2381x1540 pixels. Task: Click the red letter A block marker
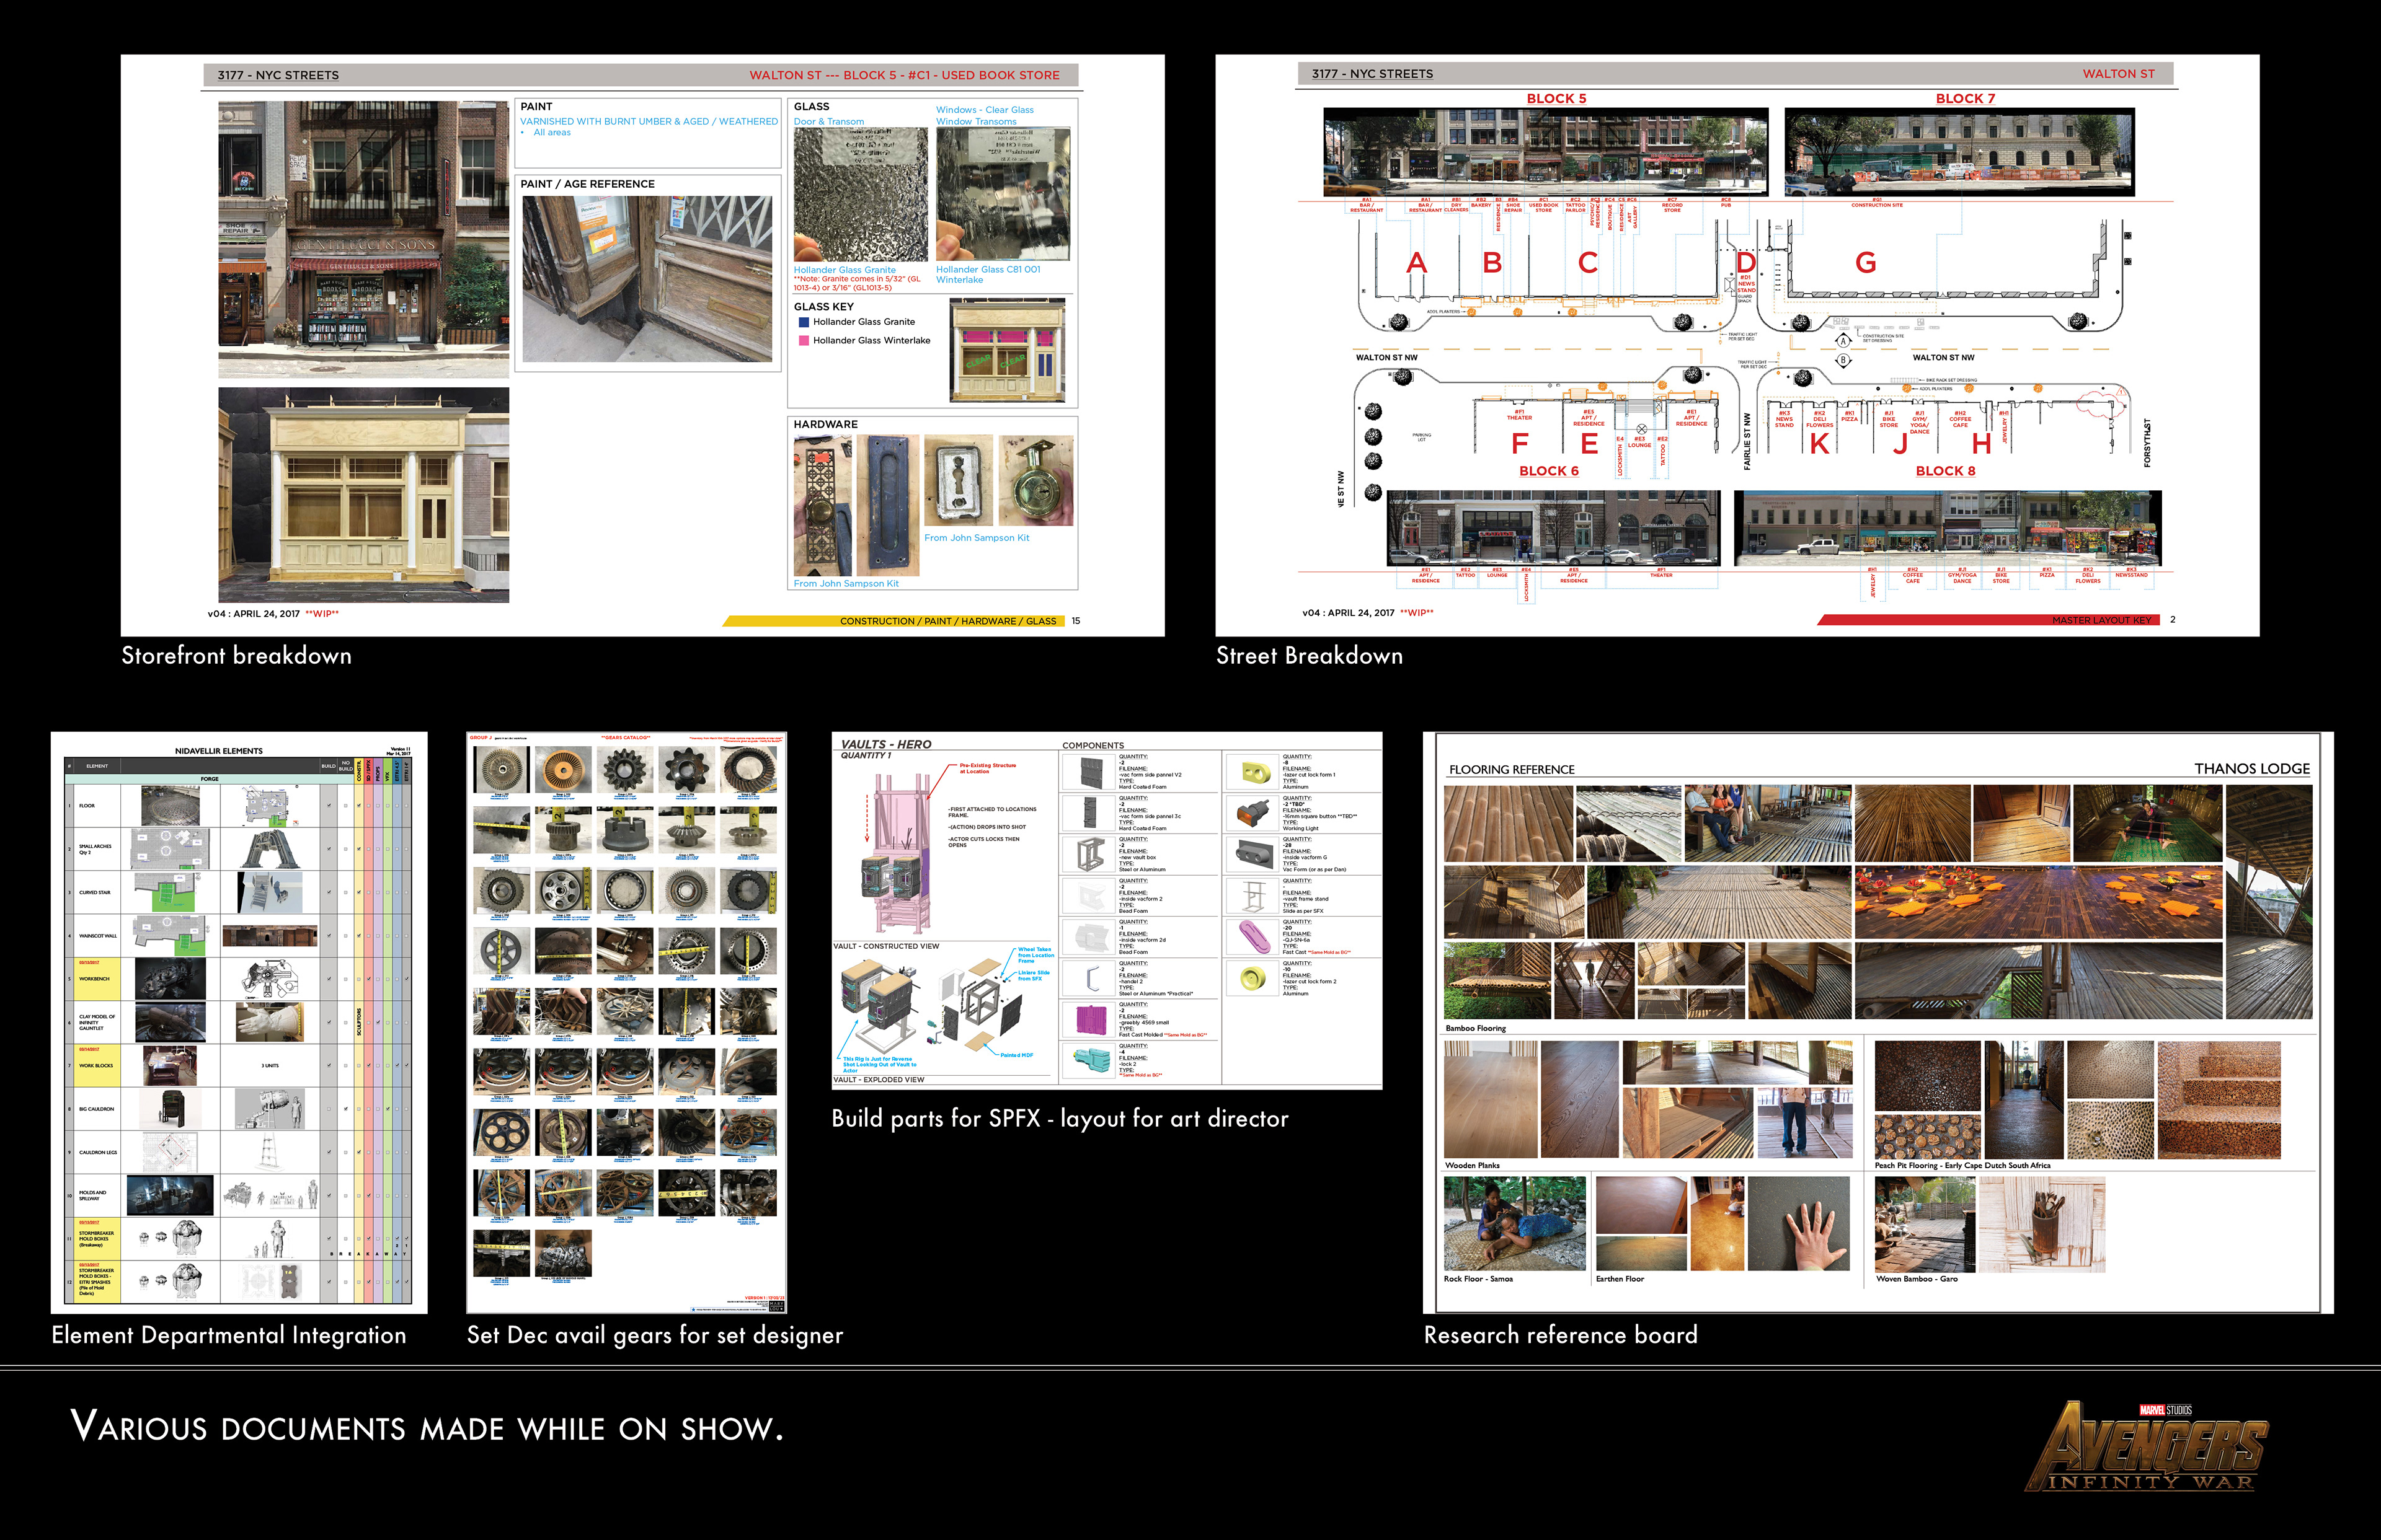1416,263
